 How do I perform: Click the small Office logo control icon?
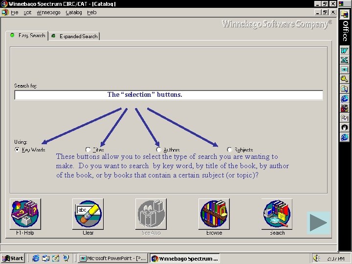[341, 3]
